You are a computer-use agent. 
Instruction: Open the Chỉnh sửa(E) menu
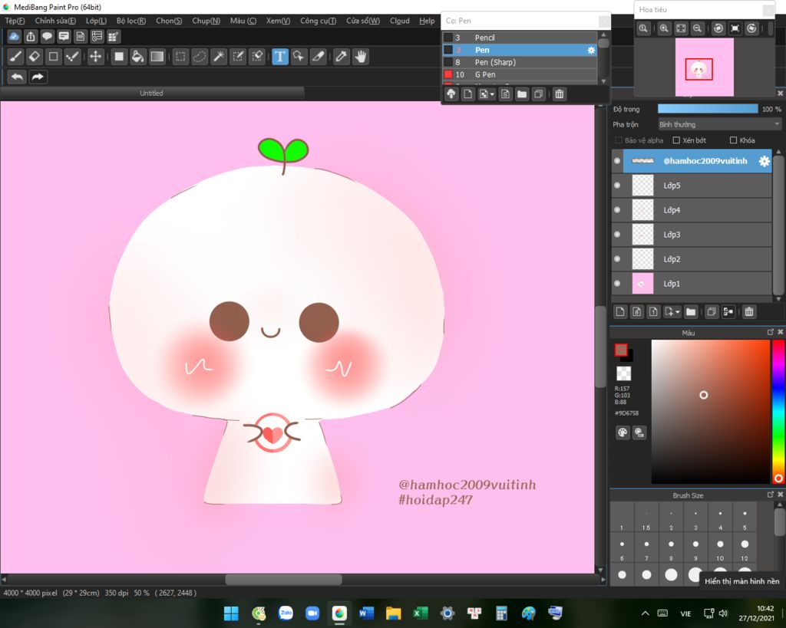tap(55, 21)
